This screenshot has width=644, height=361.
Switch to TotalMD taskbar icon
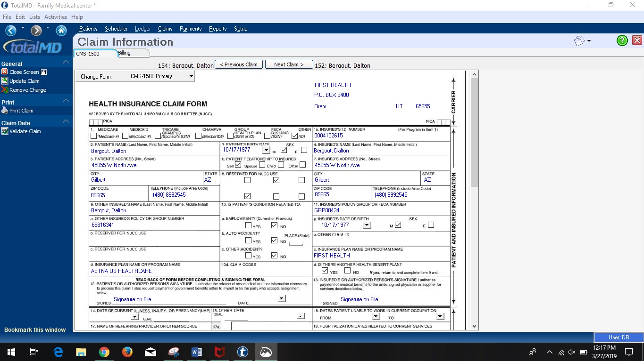[243, 352]
